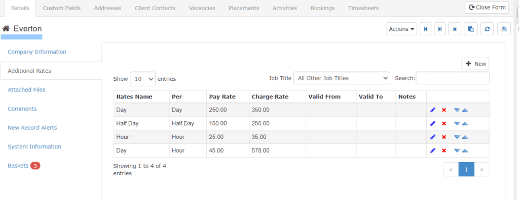Switch to the Custom Fields tab
The image size is (519, 200).
[x=62, y=8]
